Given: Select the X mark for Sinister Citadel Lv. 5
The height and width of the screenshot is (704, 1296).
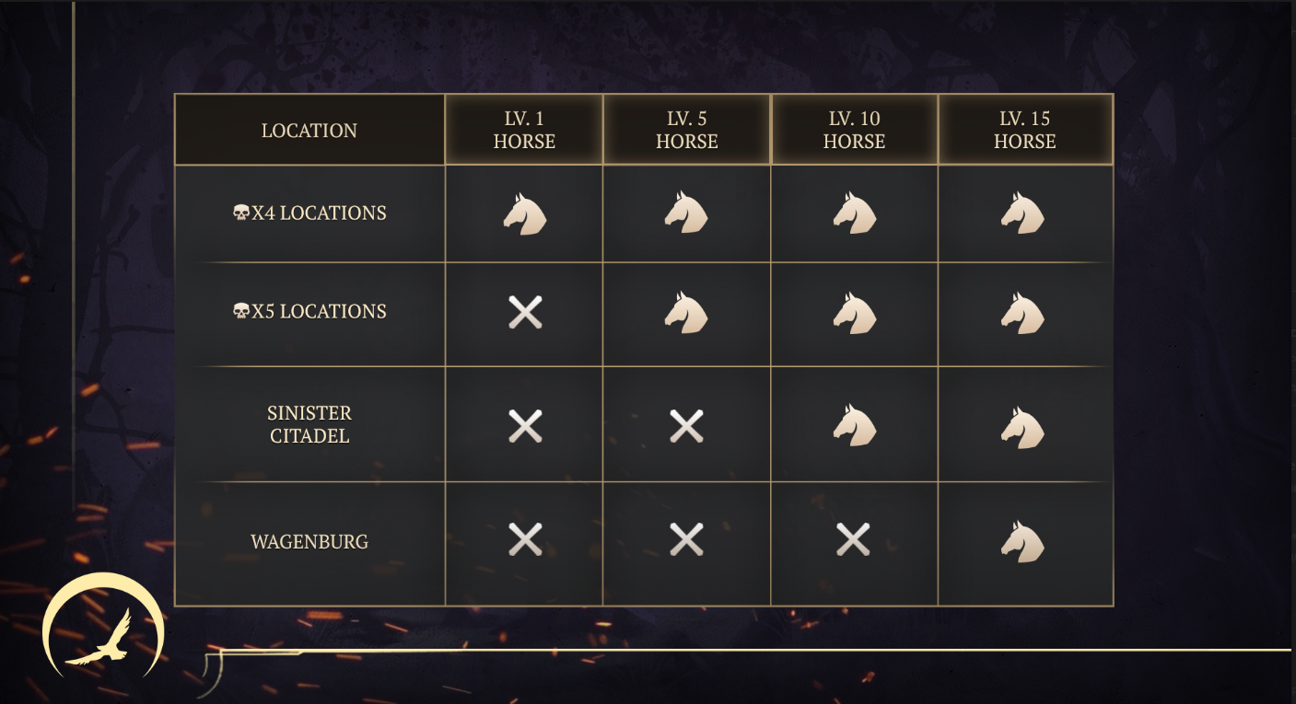Looking at the screenshot, I should click(x=686, y=426).
